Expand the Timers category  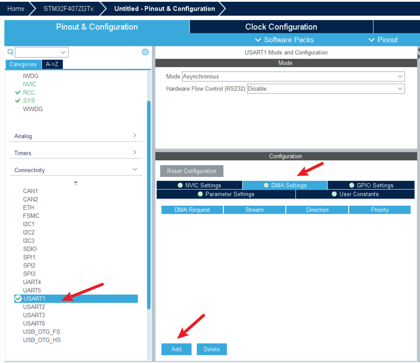pos(76,153)
